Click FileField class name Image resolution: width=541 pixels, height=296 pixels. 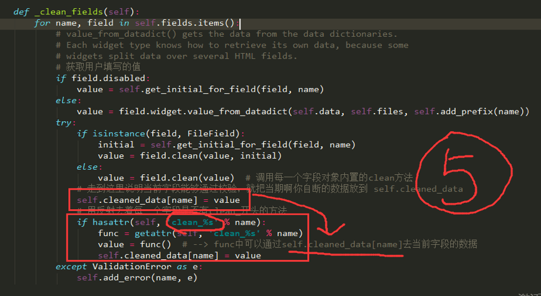(211, 134)
